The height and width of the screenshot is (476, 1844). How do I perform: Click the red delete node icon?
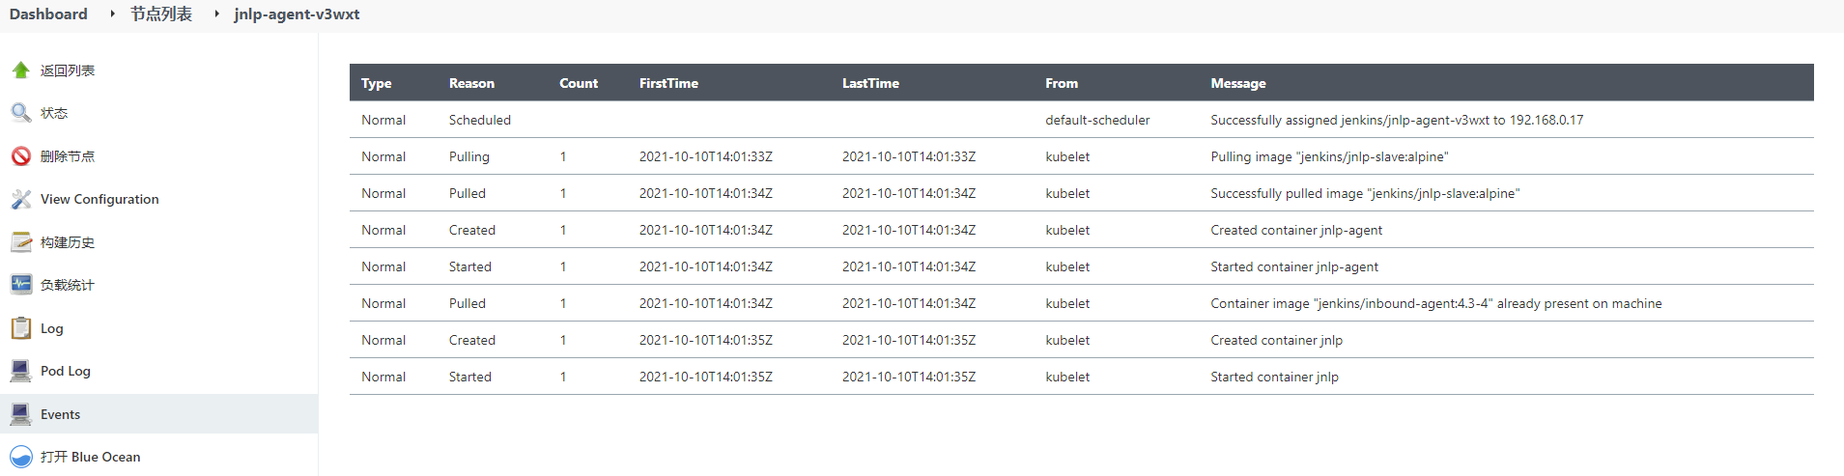click(20, 156)
